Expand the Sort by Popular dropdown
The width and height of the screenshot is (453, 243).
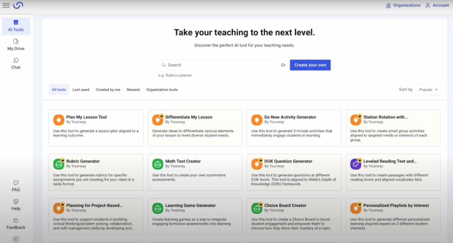tap(428, 90)
